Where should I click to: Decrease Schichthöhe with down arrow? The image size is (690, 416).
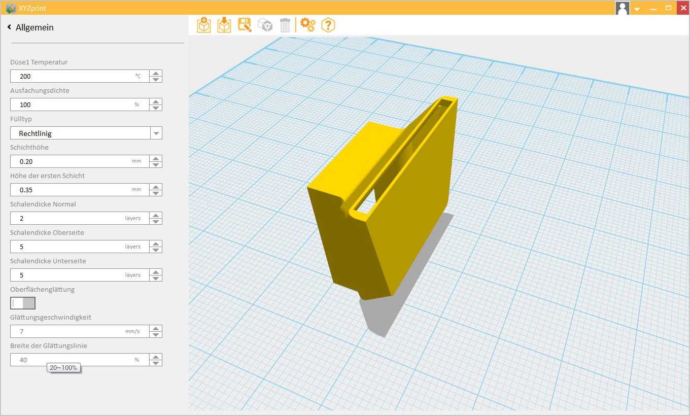point(156,164)
